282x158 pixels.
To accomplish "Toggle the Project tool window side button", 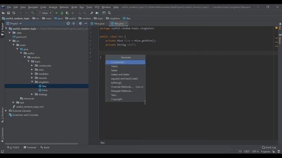I will point(2,29).
